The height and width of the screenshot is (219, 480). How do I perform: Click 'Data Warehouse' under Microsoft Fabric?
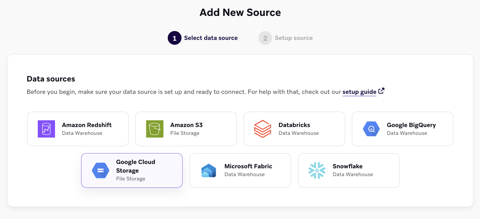coord(245,174)
